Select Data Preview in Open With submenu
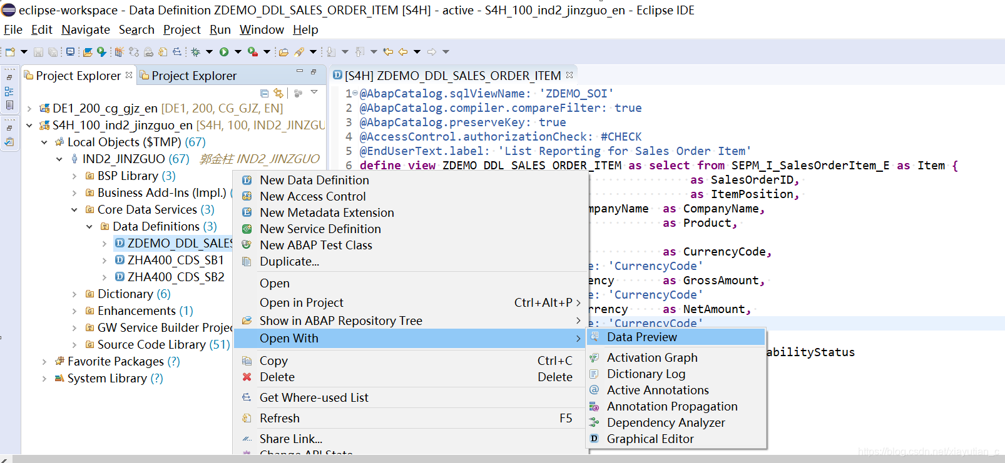The height and width of the screenshot is (463, 1005). 676,337
